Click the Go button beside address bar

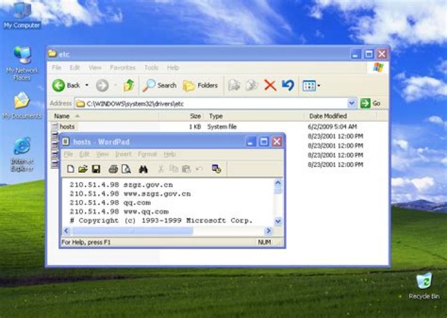tap(371, 103)
